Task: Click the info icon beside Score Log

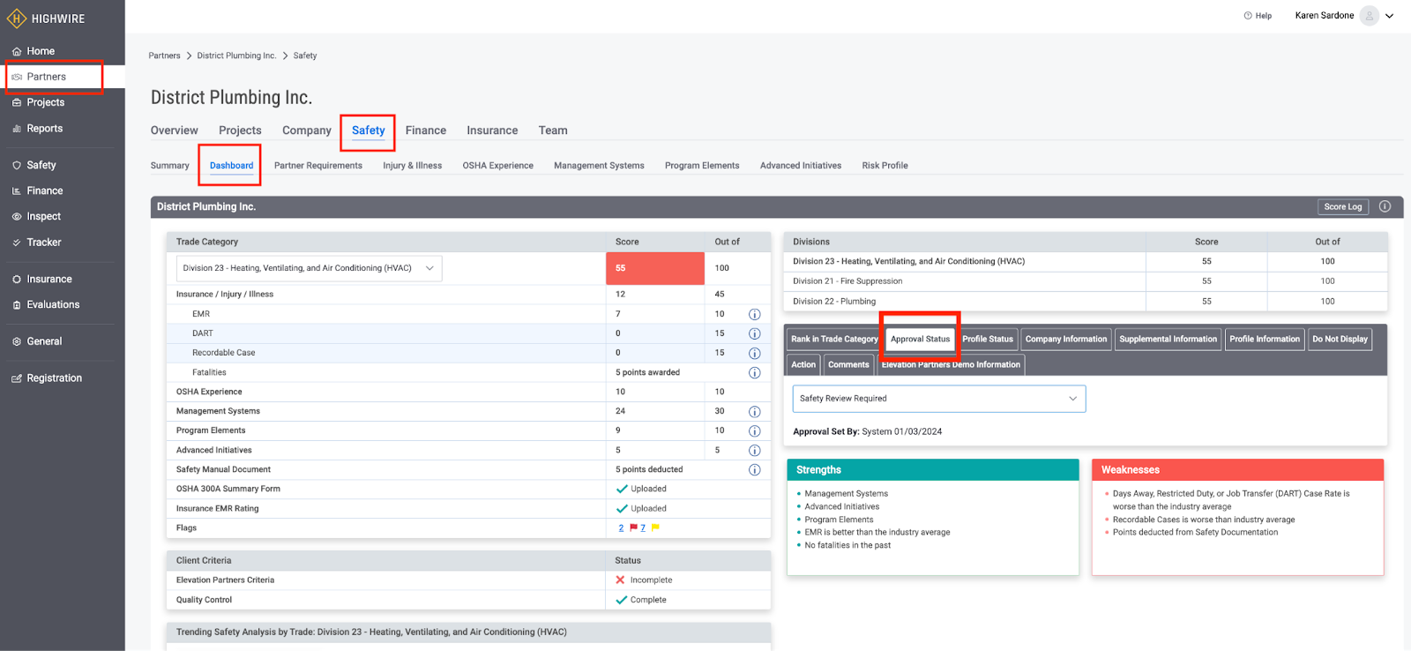Action: pos(1385,206)
